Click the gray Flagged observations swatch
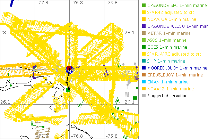Image resolution: width=208 pixels, height=139 pixels. 144,96
